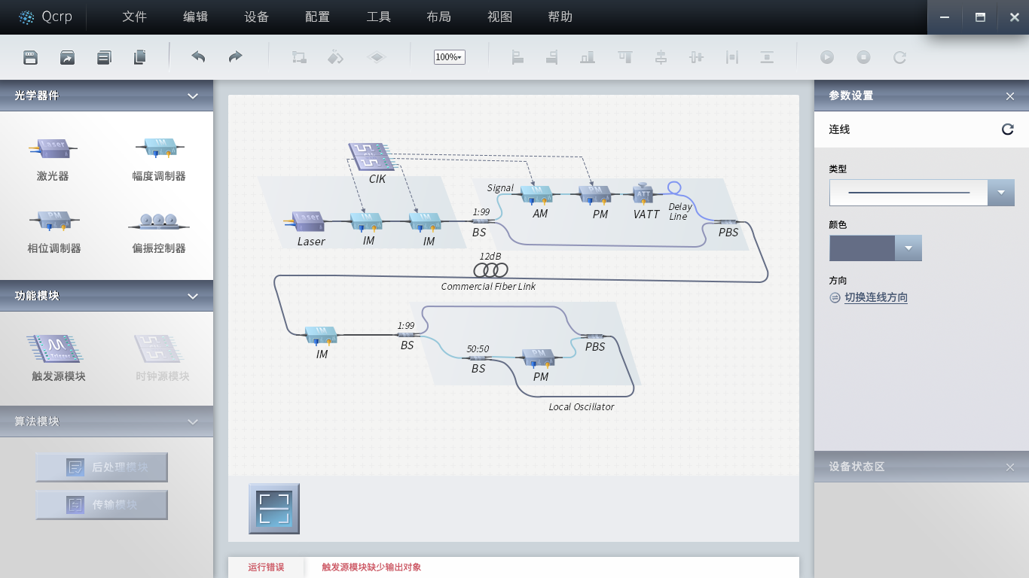Distribute selected items horizontally

(x=732, y=57)
